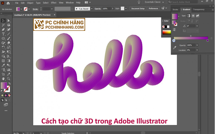Pick the Hand tool

pyautogui.click(x=3, y=79)
